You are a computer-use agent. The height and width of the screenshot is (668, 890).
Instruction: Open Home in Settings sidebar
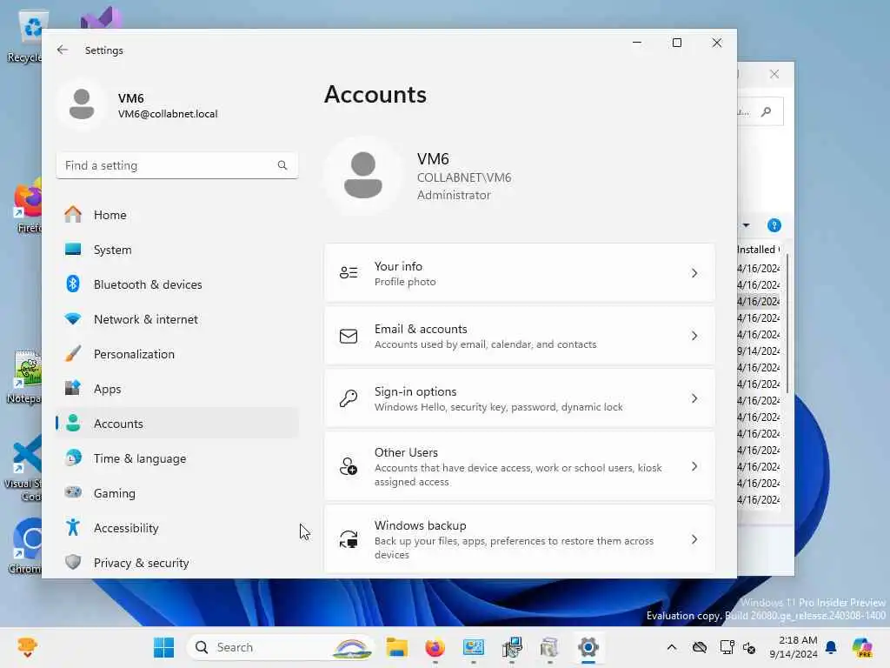[x=177, y=215]
